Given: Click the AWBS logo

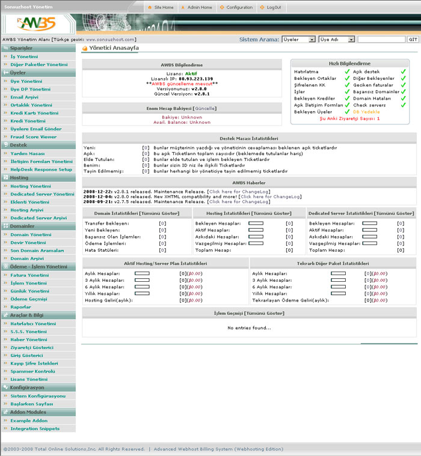Looking at the screenshot, I should coord(36,24).
